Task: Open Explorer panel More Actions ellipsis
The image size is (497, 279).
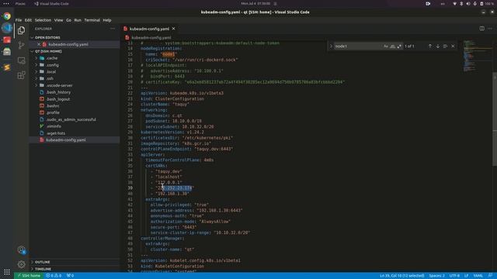Action: (x=113, y=29)
